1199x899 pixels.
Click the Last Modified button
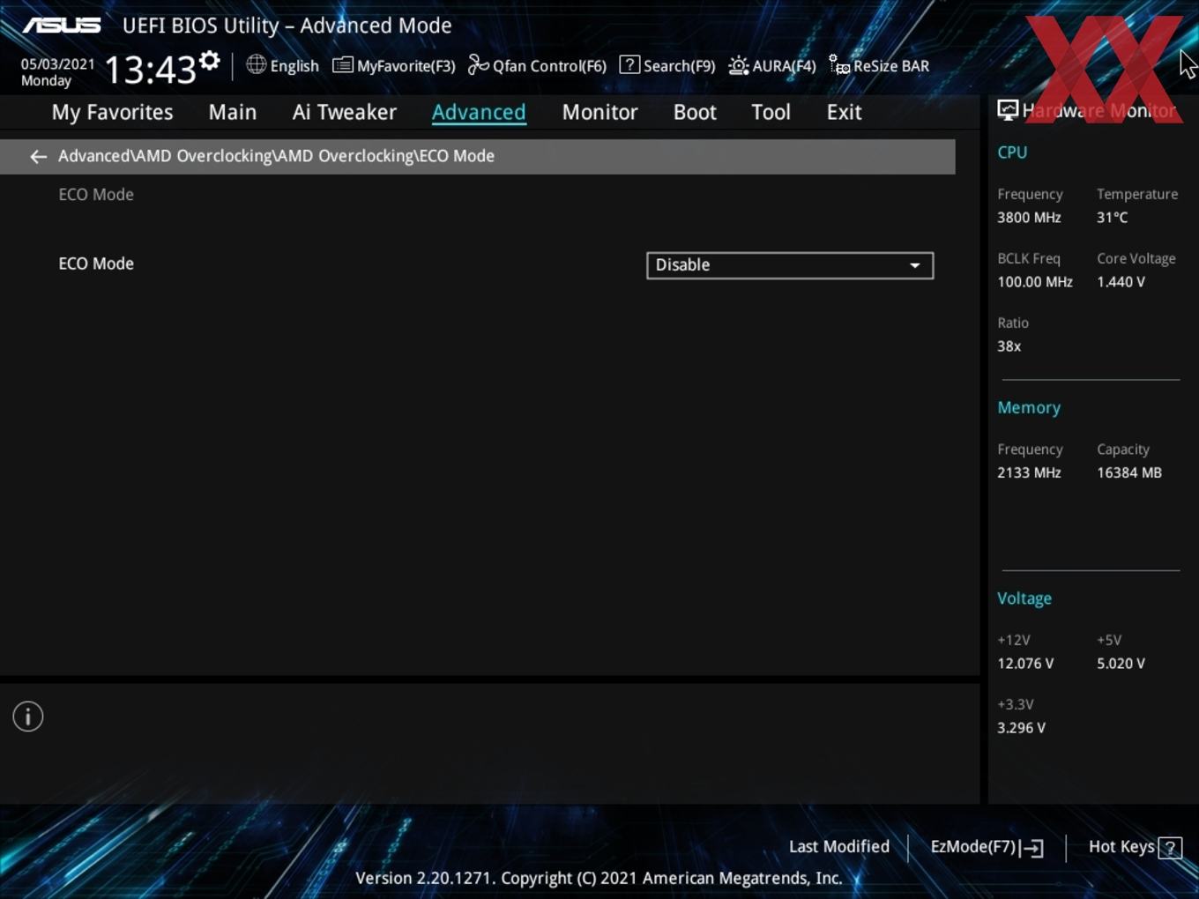click(839, 846)
